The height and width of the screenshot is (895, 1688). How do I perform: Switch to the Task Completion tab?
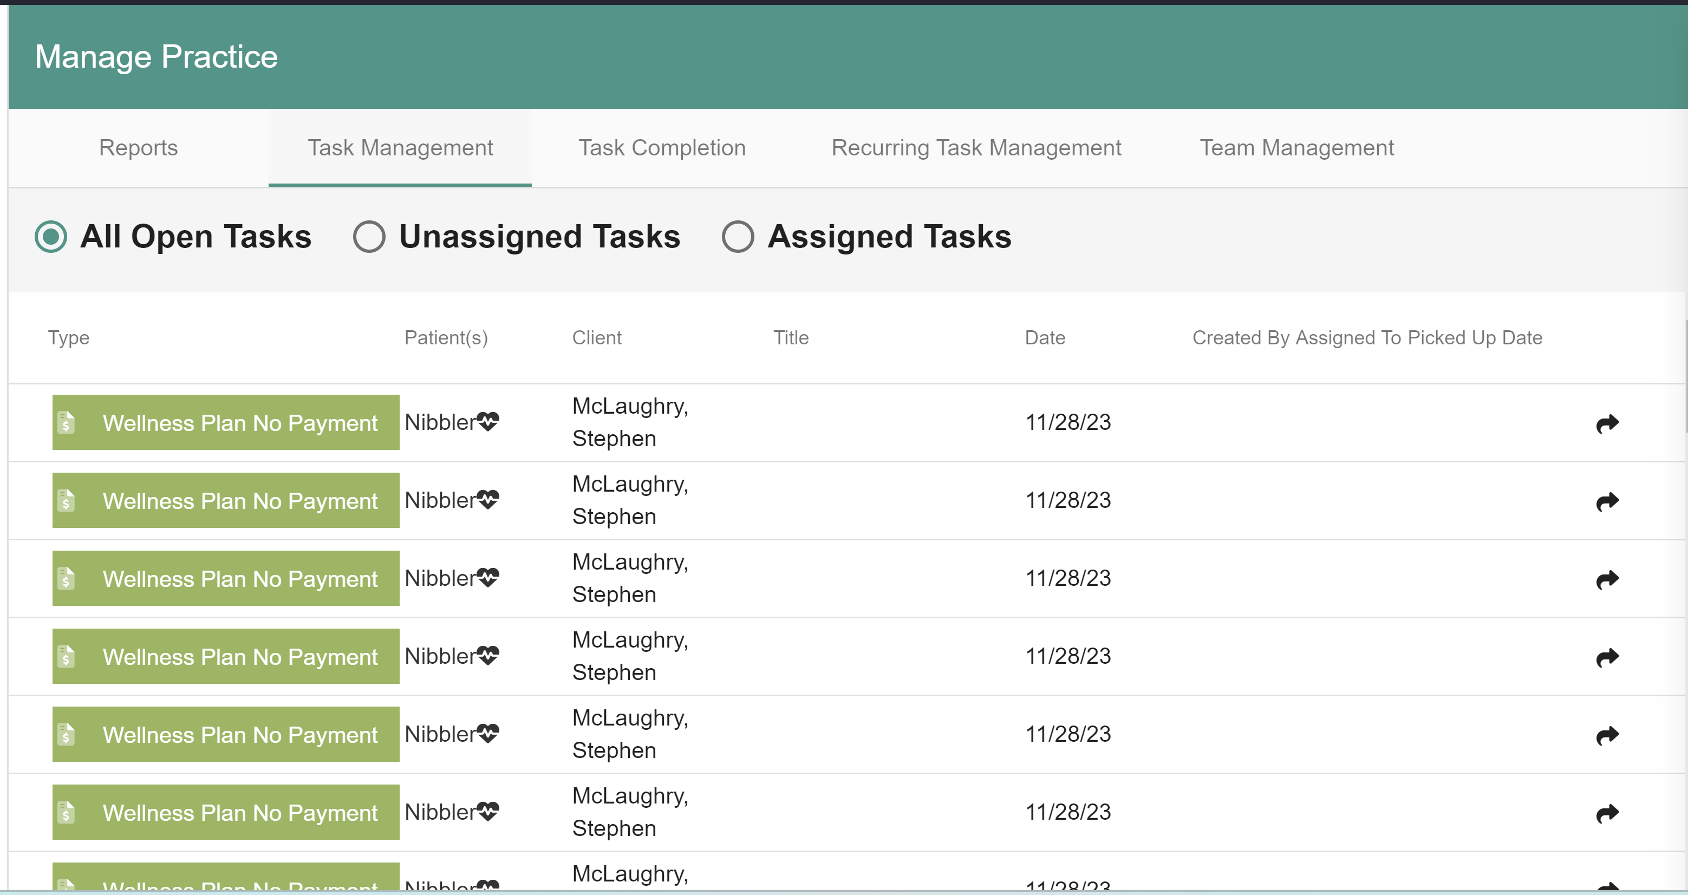[x=662, y=148]
